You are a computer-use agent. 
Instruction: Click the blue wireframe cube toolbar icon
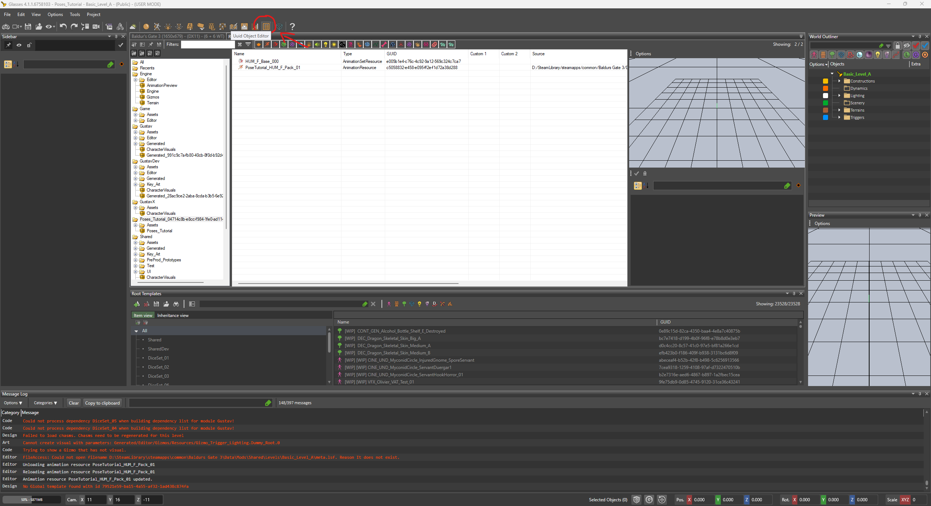pyautogui.click(x=279, y=27)
